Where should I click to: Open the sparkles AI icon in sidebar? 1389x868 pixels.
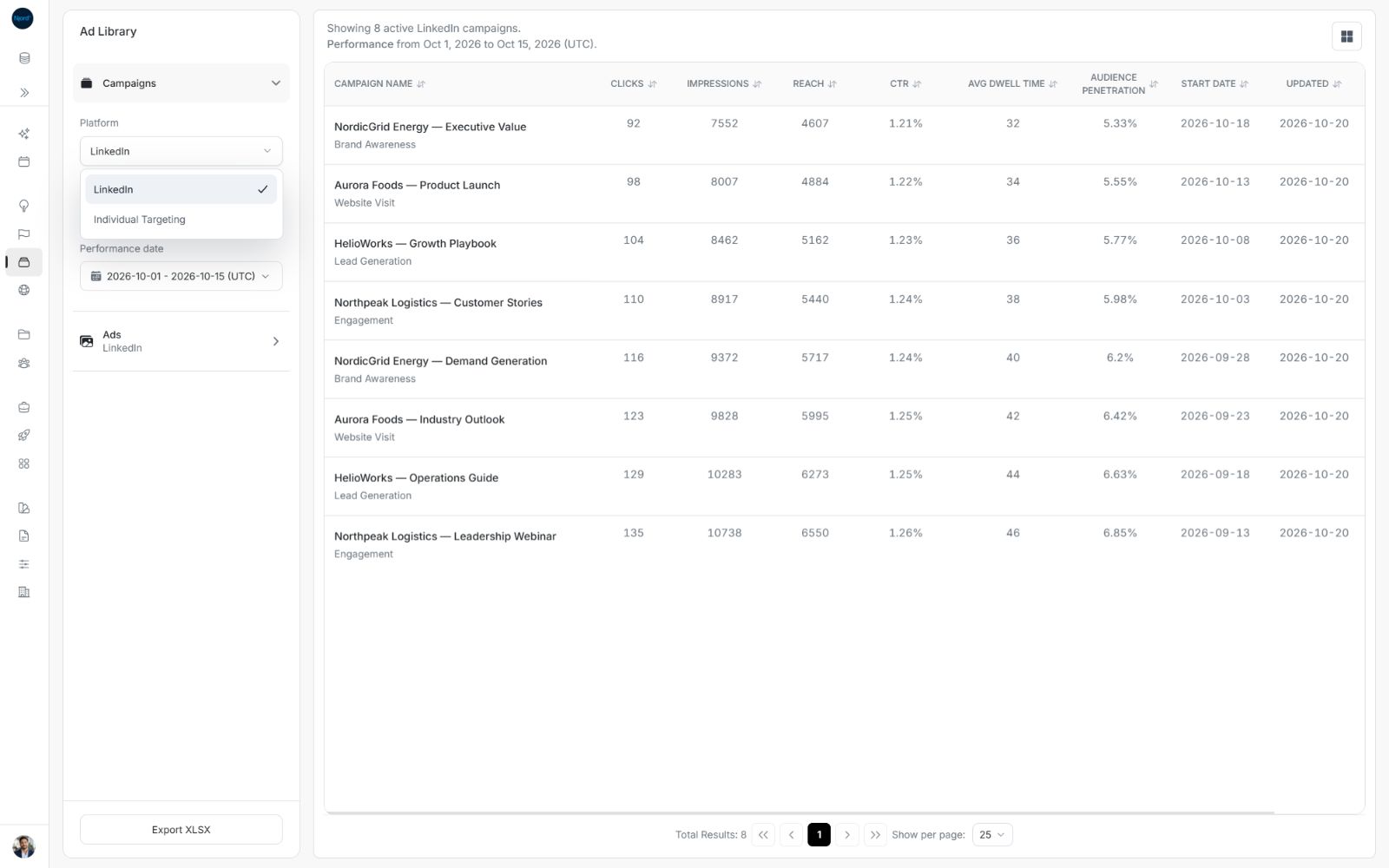24,134
